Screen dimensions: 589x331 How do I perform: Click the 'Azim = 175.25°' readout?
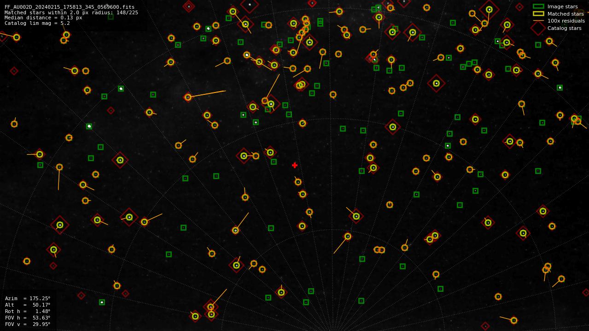click(28, 298)
